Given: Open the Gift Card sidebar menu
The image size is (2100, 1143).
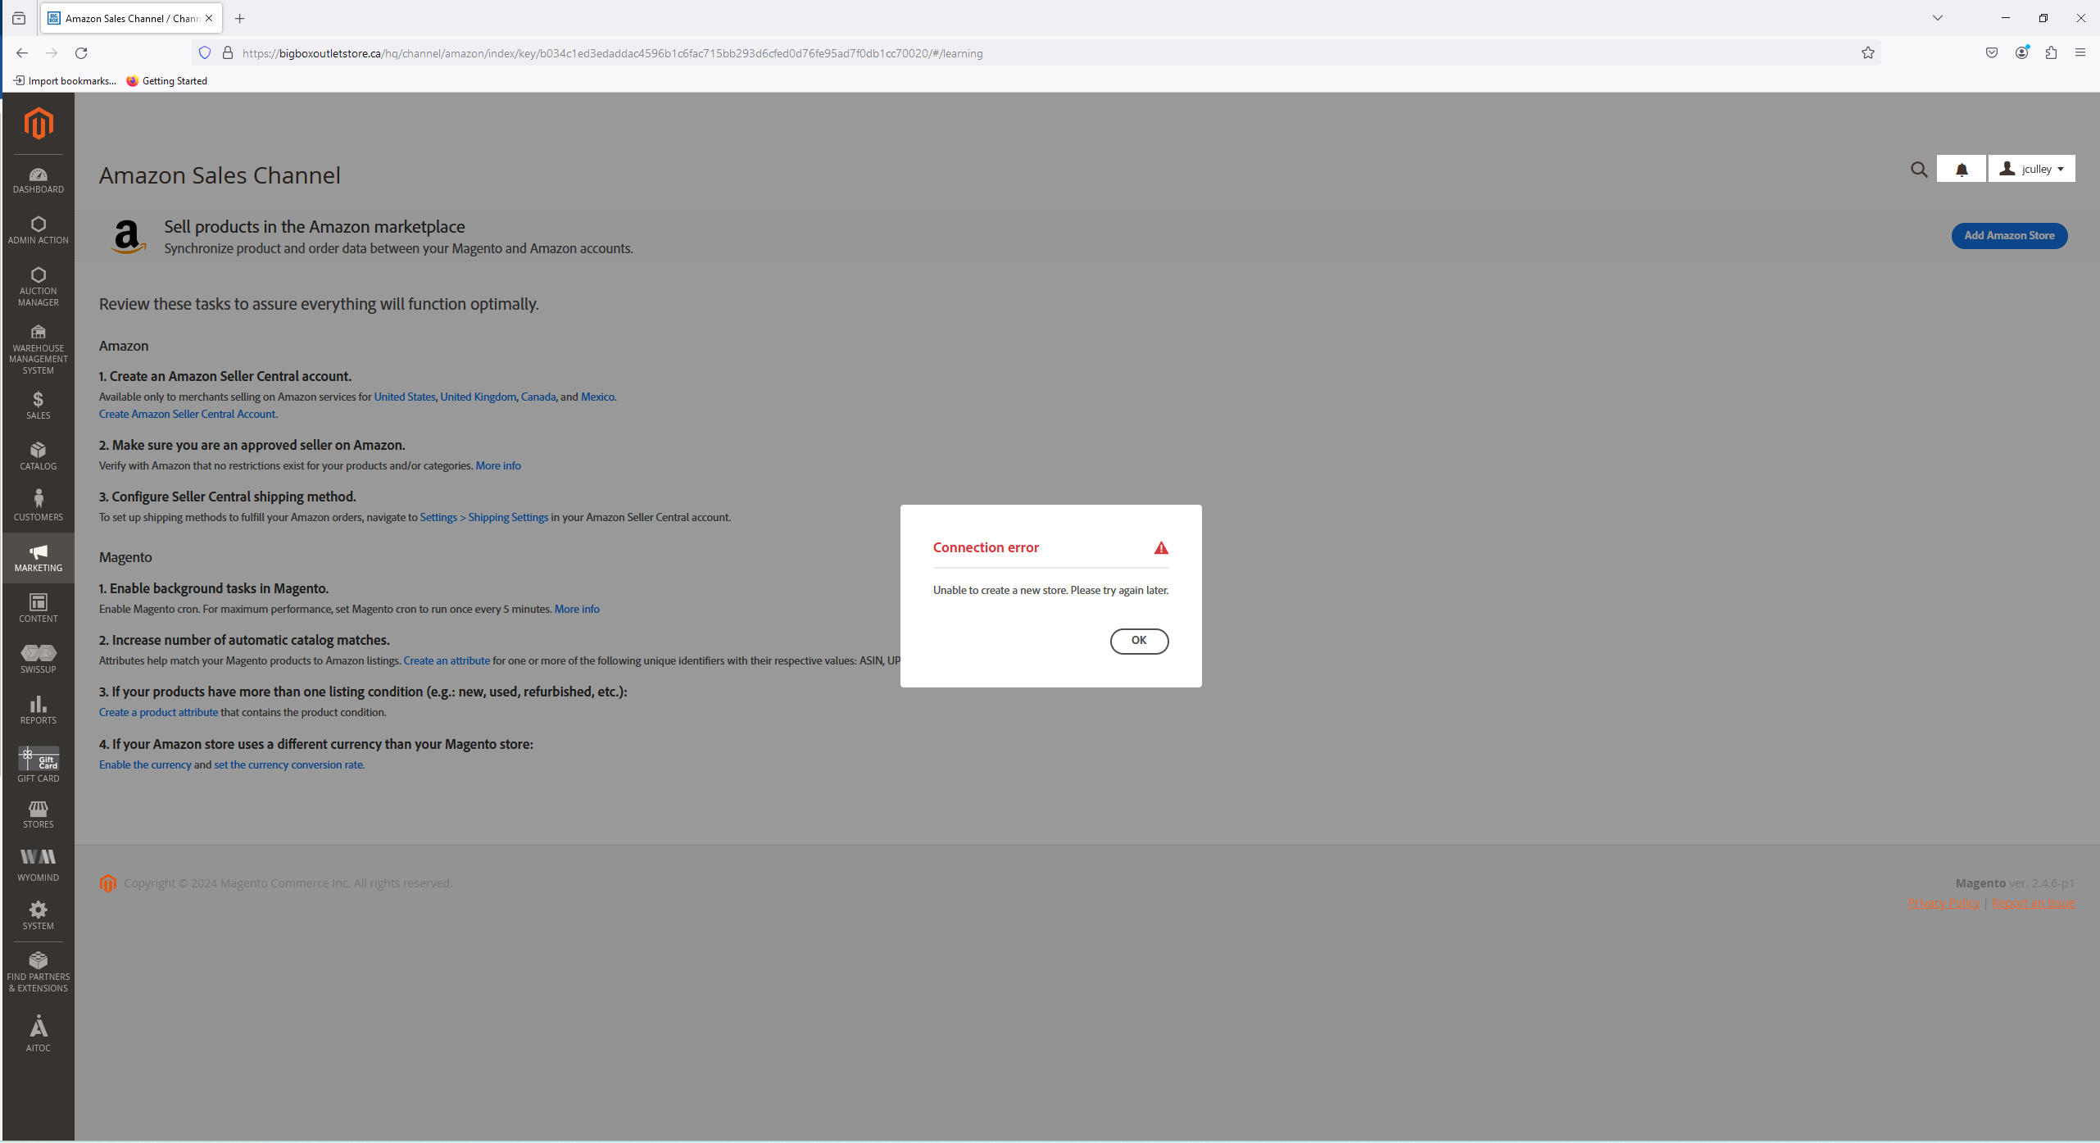Looking at the screenshot, I should click(x=38, y=764).
